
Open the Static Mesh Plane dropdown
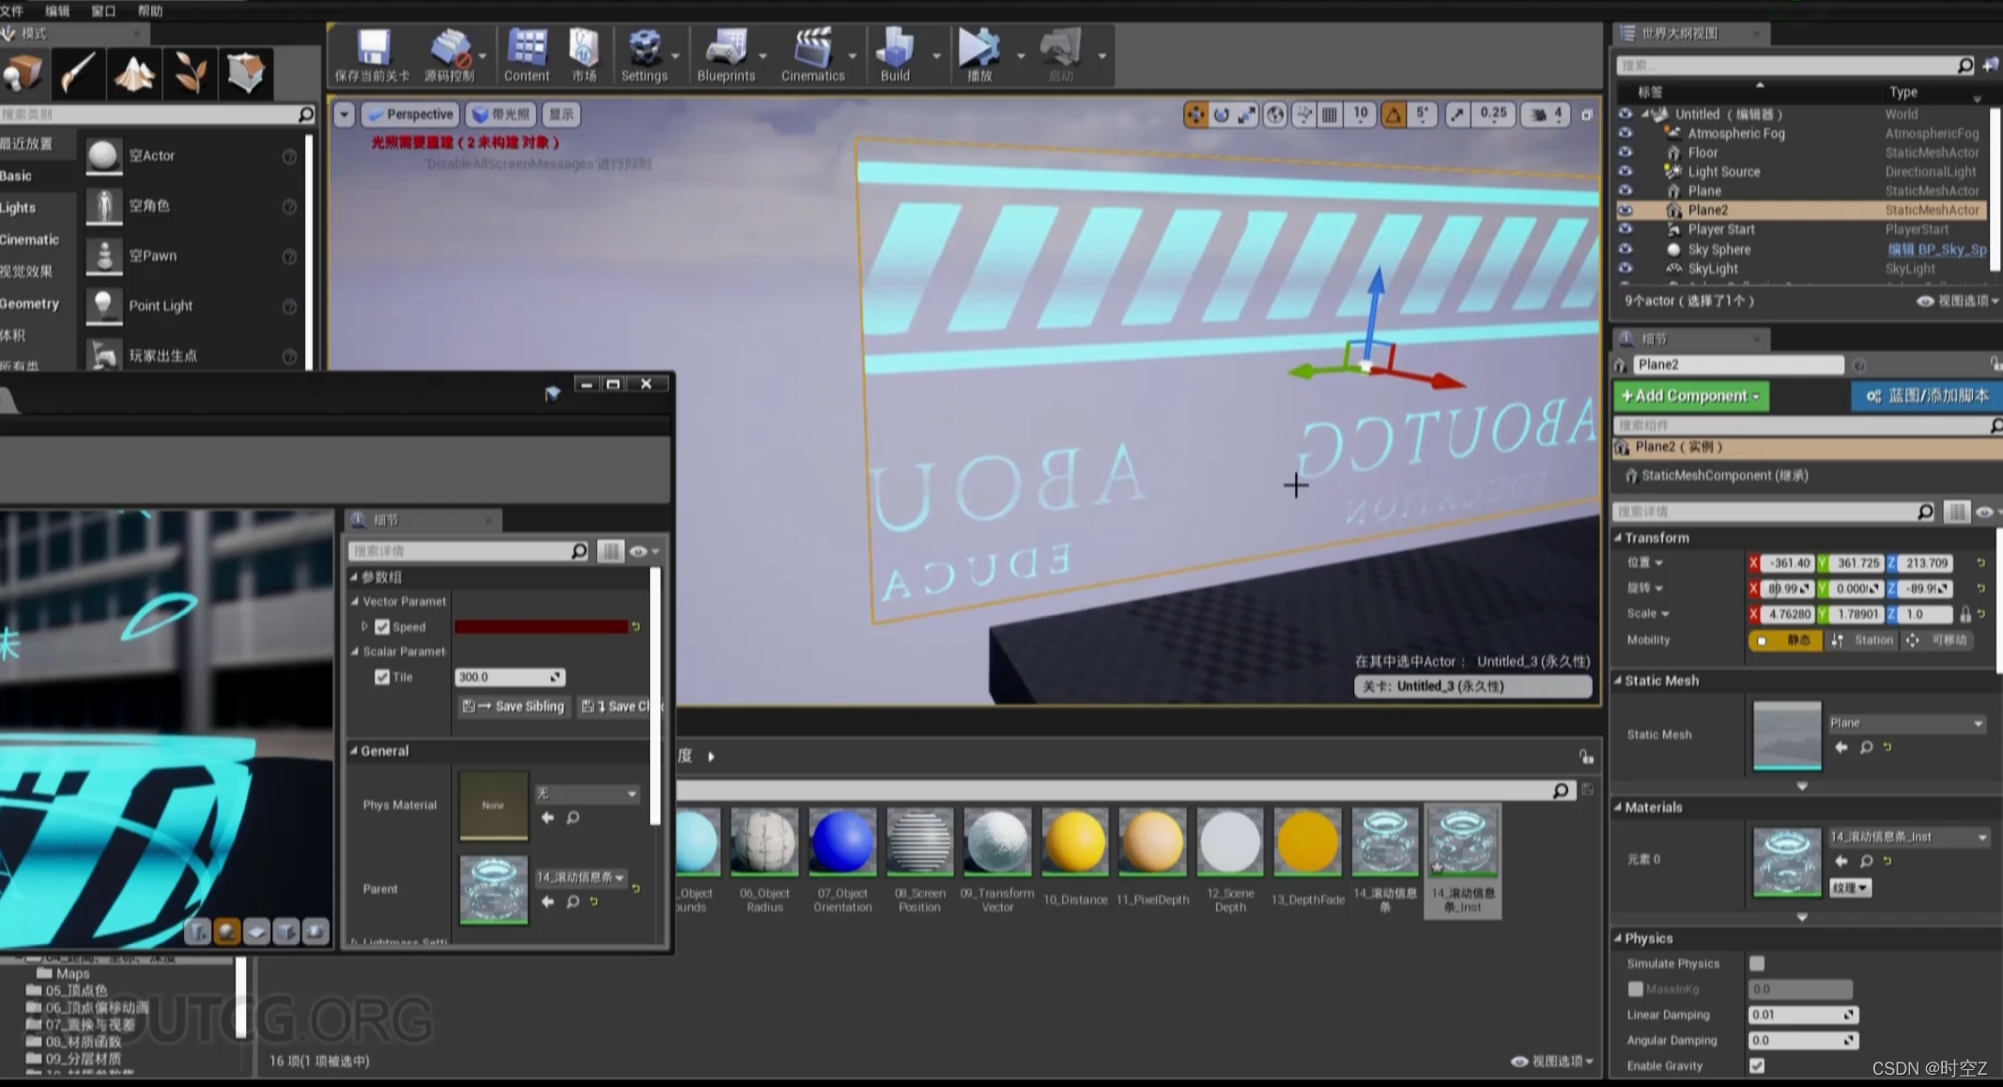coord(1905,723)
